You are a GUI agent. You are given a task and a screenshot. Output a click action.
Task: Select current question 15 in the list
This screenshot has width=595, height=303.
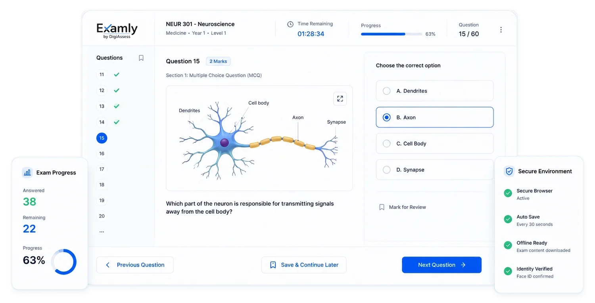[102, 138]
